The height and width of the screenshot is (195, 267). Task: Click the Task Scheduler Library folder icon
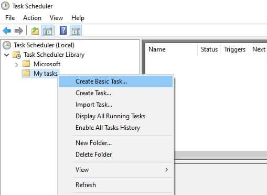pyautogui.click(x=17, y=55)
